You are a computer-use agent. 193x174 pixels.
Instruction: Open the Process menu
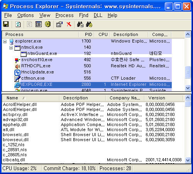[x=64, y=15]
